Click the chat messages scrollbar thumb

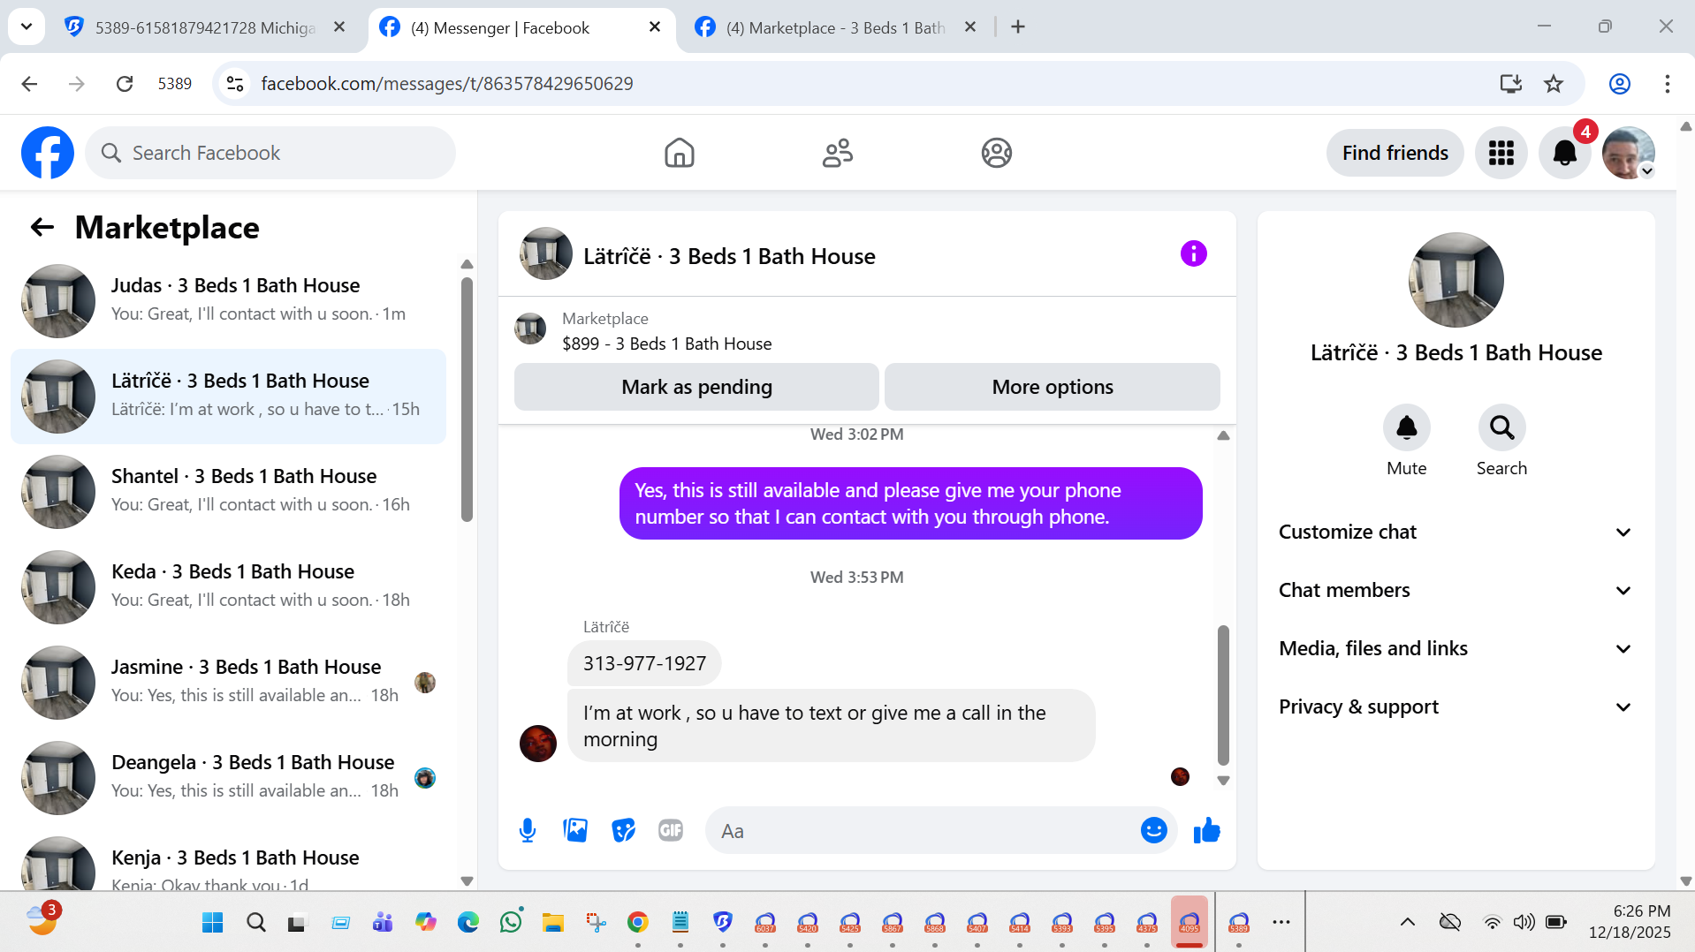pos(1223,695)
